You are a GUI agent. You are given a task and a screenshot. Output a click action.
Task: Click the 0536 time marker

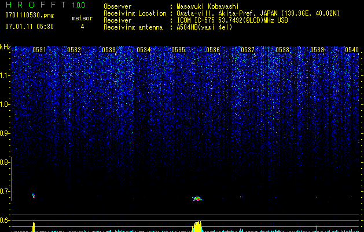click(213, 49)
